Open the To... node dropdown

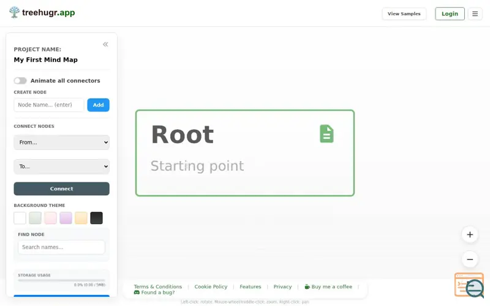click(62, 166)
